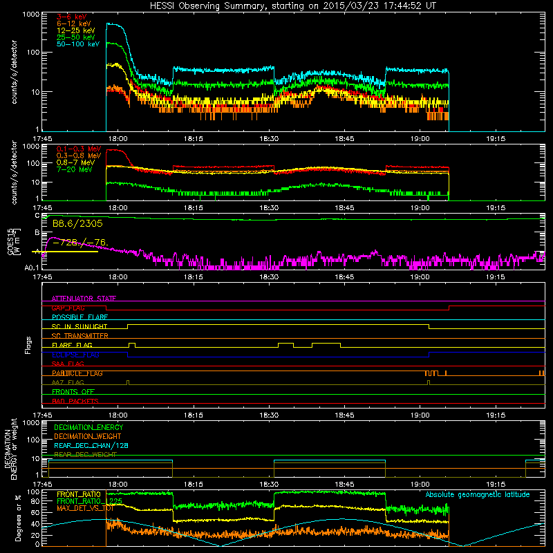Click the B8.6/2305 flare class annotation

tap(77, 223)
